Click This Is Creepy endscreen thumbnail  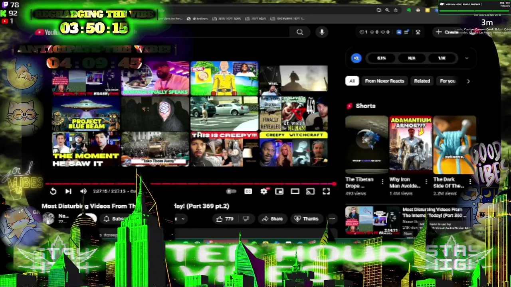tap(224, 149)
